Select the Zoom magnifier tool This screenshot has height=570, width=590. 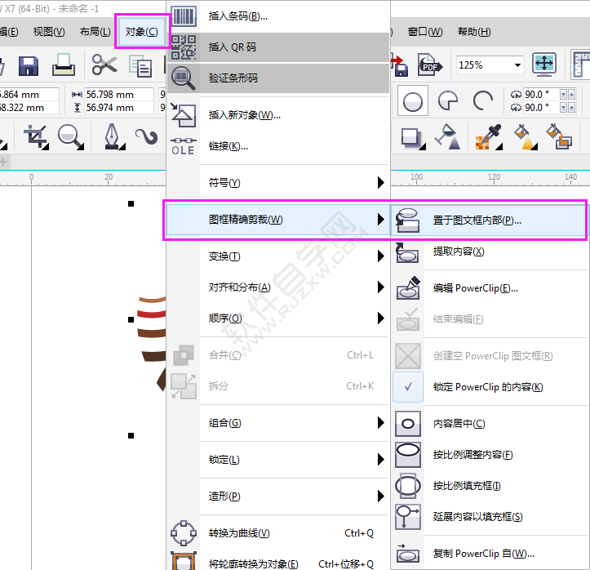click(70, 136)
